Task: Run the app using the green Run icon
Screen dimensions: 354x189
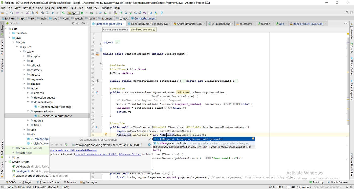Action: coord(82,13)
